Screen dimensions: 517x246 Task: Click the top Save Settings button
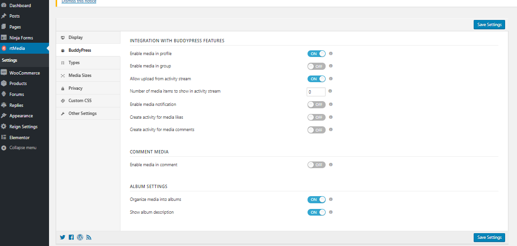489,25
